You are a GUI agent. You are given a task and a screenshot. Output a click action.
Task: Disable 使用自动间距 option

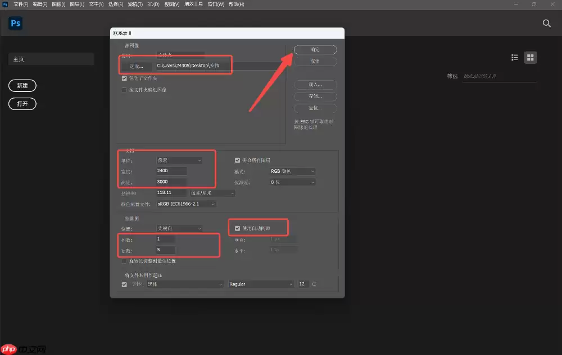click(237, 227)
